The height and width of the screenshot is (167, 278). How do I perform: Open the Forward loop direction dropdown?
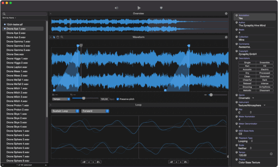point(95,111)
